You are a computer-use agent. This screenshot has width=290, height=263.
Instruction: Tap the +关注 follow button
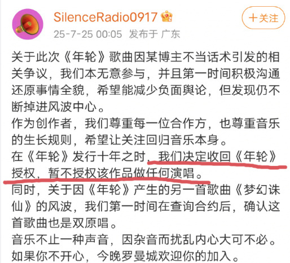coord(263,18)
